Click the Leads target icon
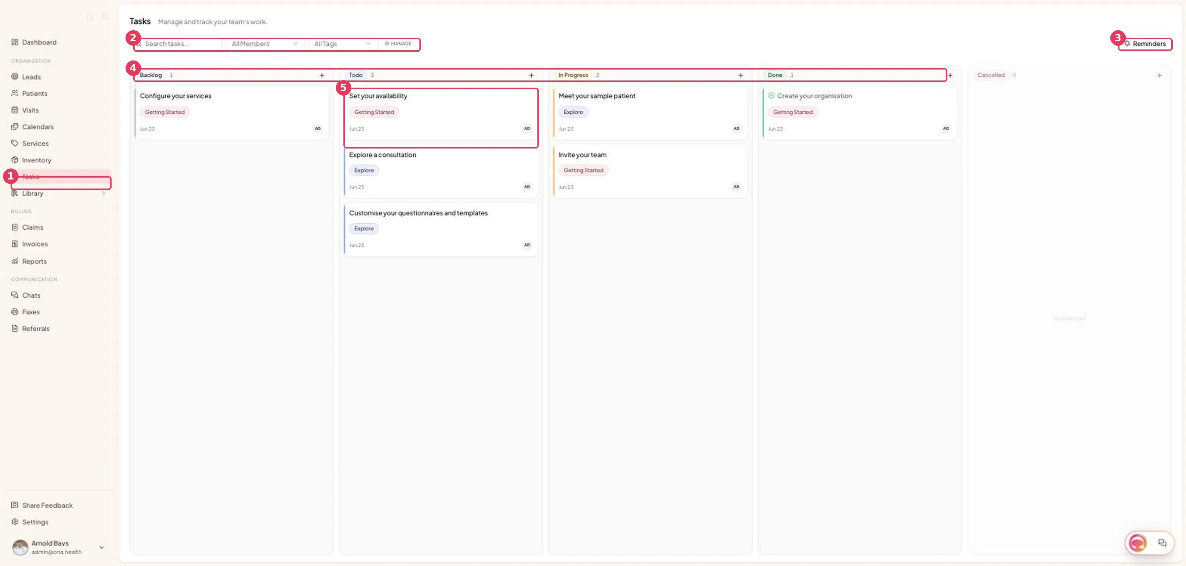Screen dimensions: 1186x566 click(15, 77)
